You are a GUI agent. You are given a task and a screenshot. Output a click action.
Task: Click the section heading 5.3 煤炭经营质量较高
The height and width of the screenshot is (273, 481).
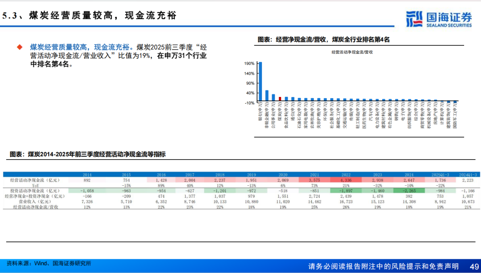point(89,16)
